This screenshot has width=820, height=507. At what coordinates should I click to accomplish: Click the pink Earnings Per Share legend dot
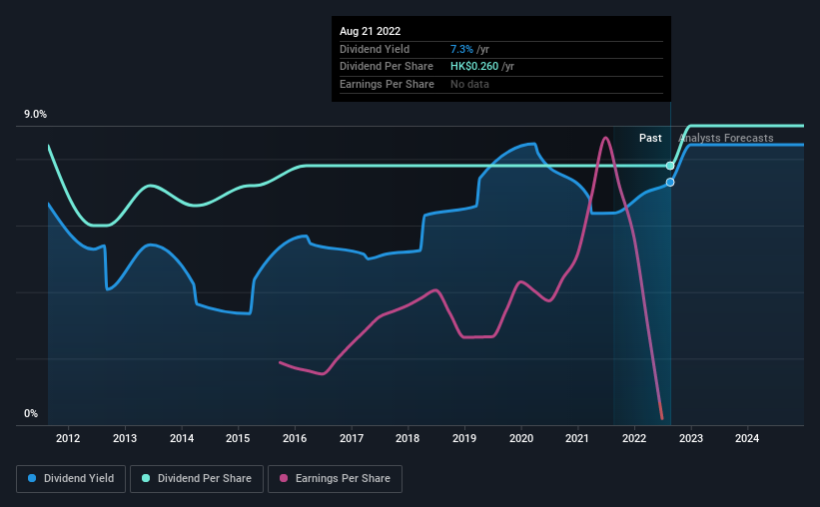pos(284,478)
